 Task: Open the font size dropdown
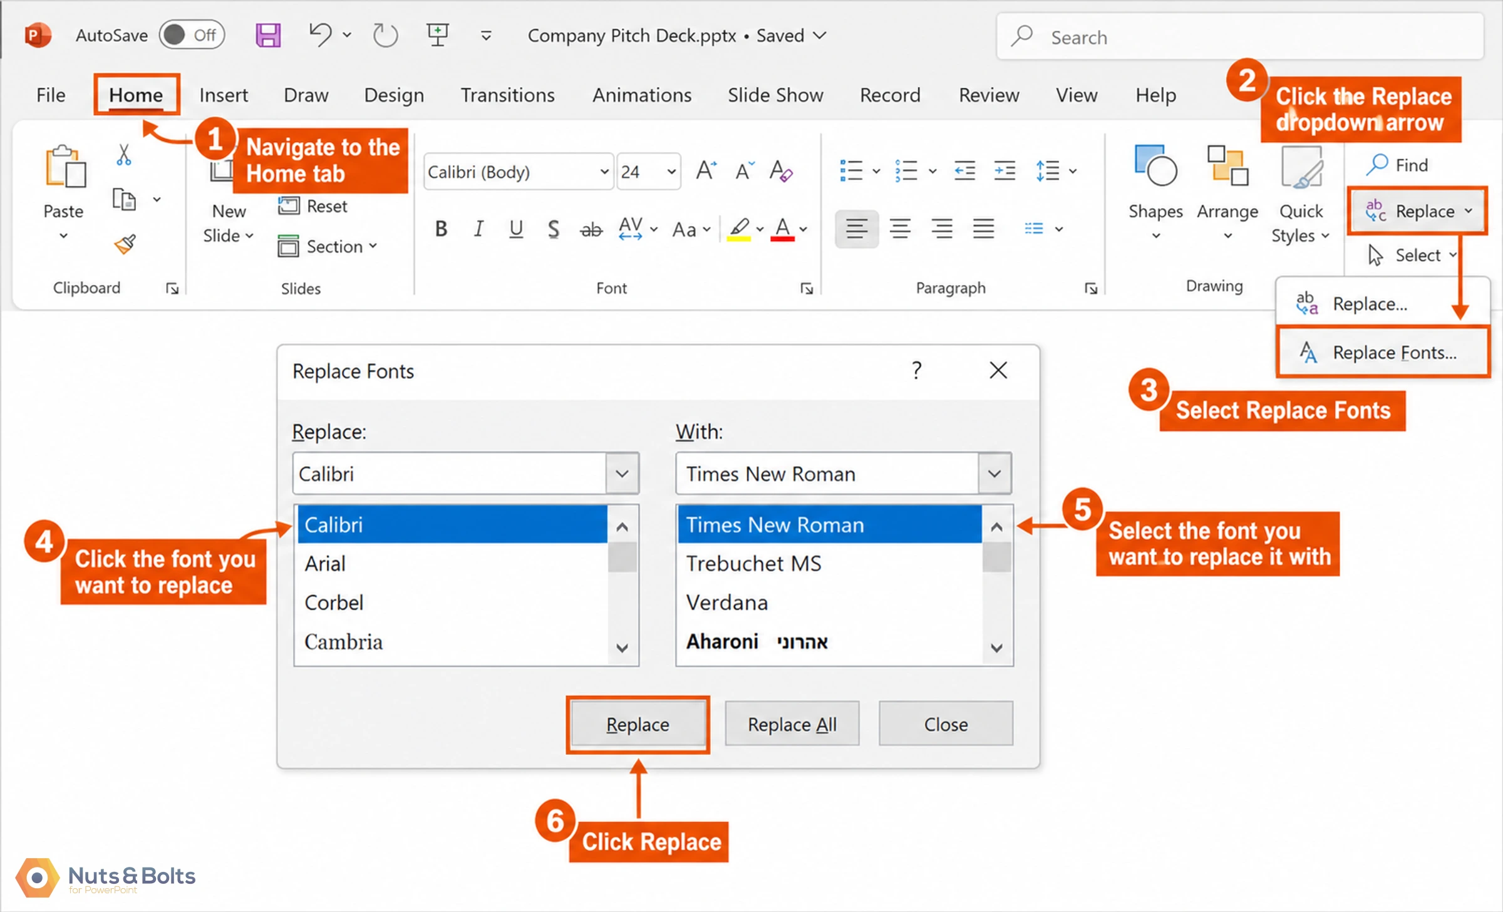tap(671, 171)
